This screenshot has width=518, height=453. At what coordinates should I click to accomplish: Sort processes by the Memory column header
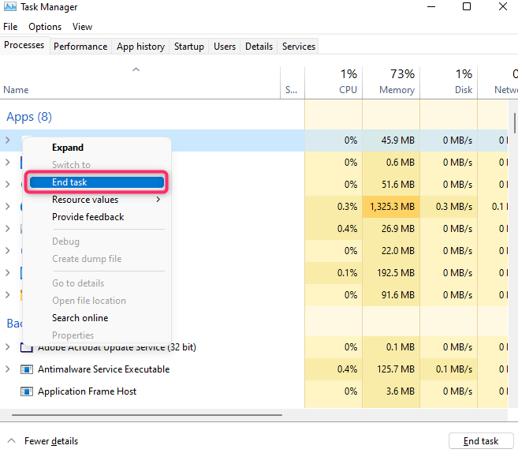pyautogui.click(x=396, y=81)
